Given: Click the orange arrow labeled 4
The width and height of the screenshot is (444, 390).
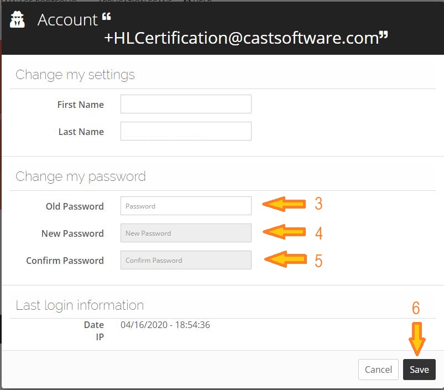Looking at the screenshot, I should tap(284, 232).
